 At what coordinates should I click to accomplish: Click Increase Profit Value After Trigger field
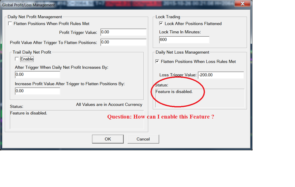pyautogui.click(x=38, y=91)
